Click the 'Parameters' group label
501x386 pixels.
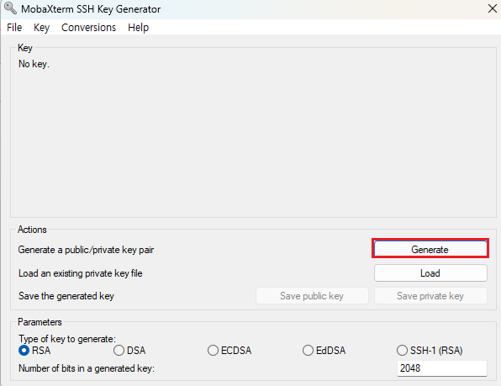[x=40, y=322]
